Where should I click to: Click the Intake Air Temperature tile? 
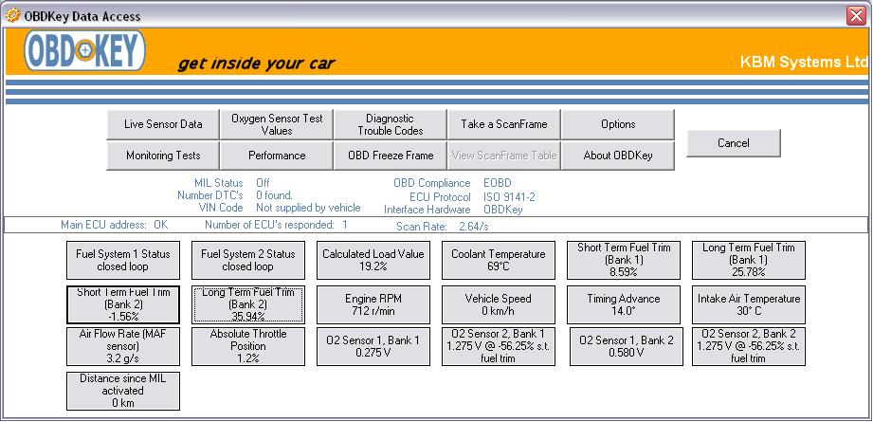click(748, 304)
